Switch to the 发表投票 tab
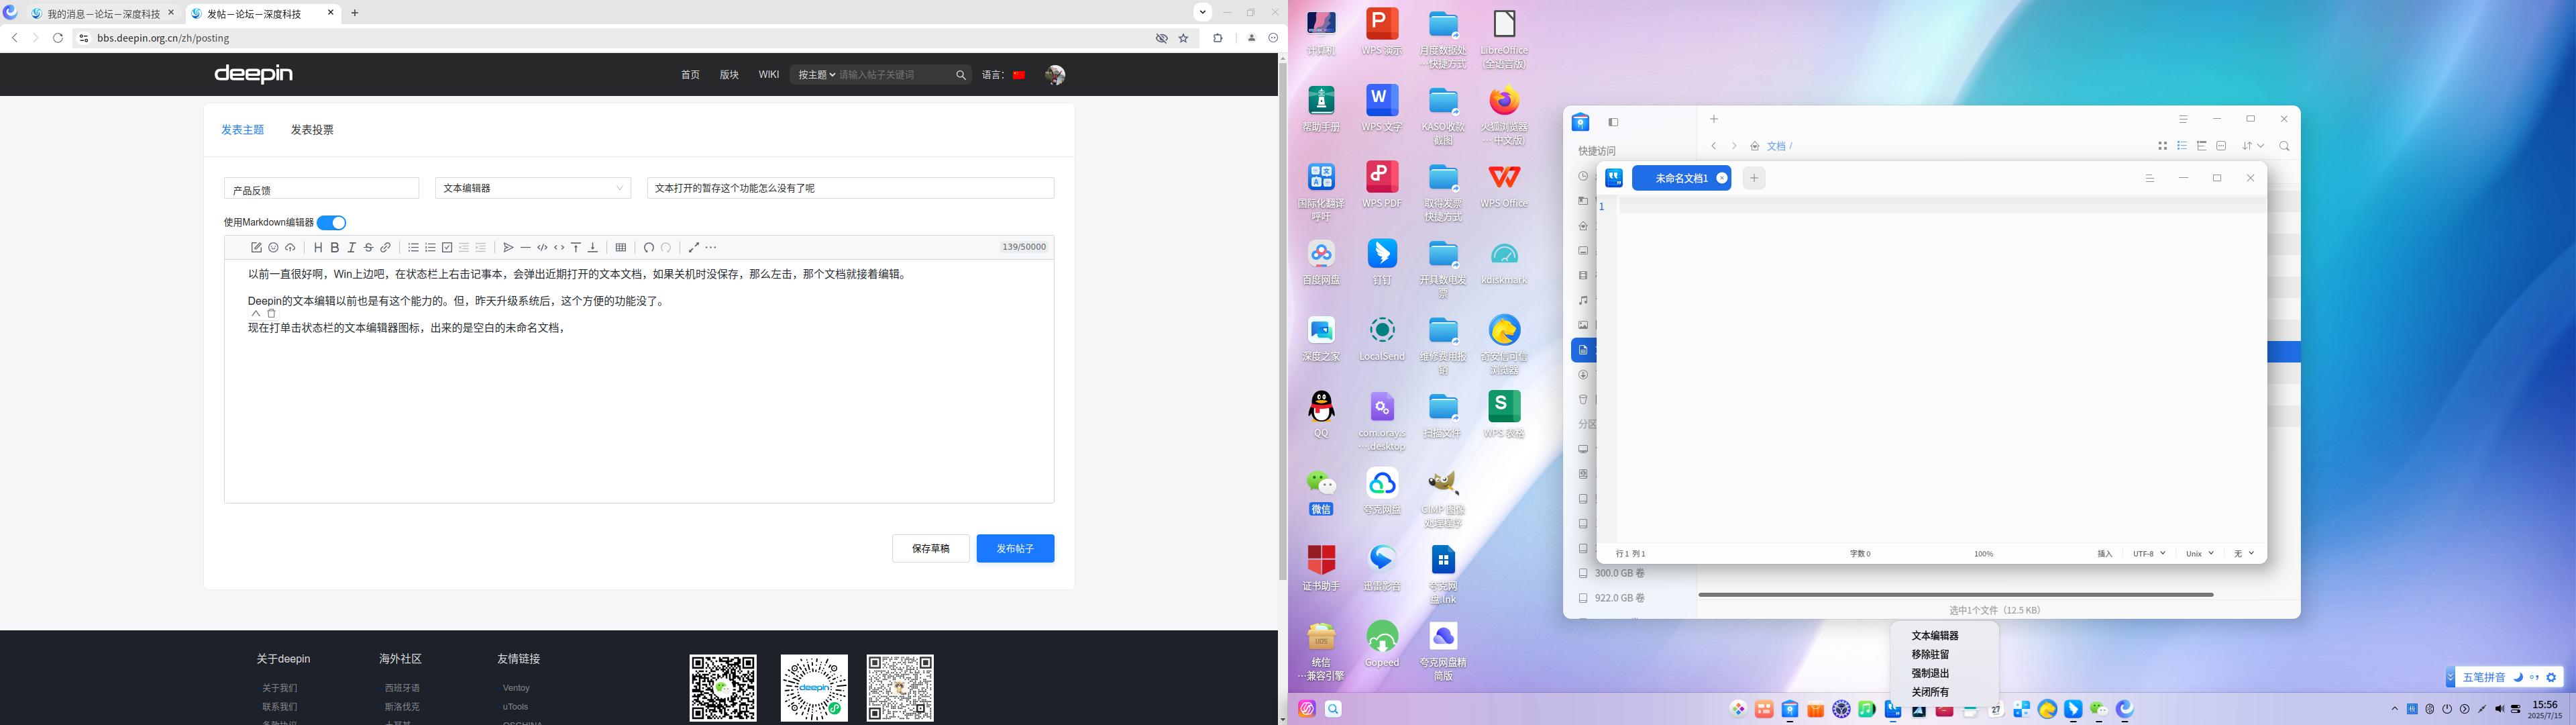This screenshot has width=2576, height=725. coord(312,130)
